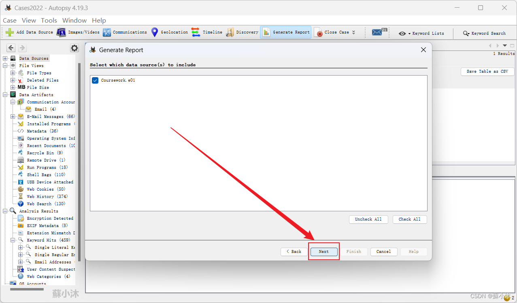Expand the File Types node
The height and width of the screenshot is (303, 517).
point(13,73)
